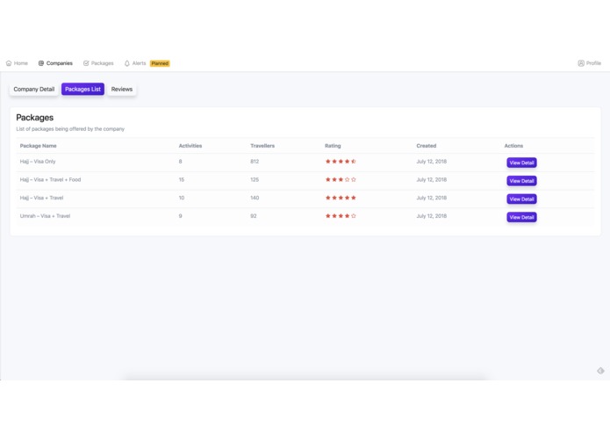Go to Home in the navigation bar
This screenshot has height=434, width=610.
pyautogui.click(x=17, y=63)
